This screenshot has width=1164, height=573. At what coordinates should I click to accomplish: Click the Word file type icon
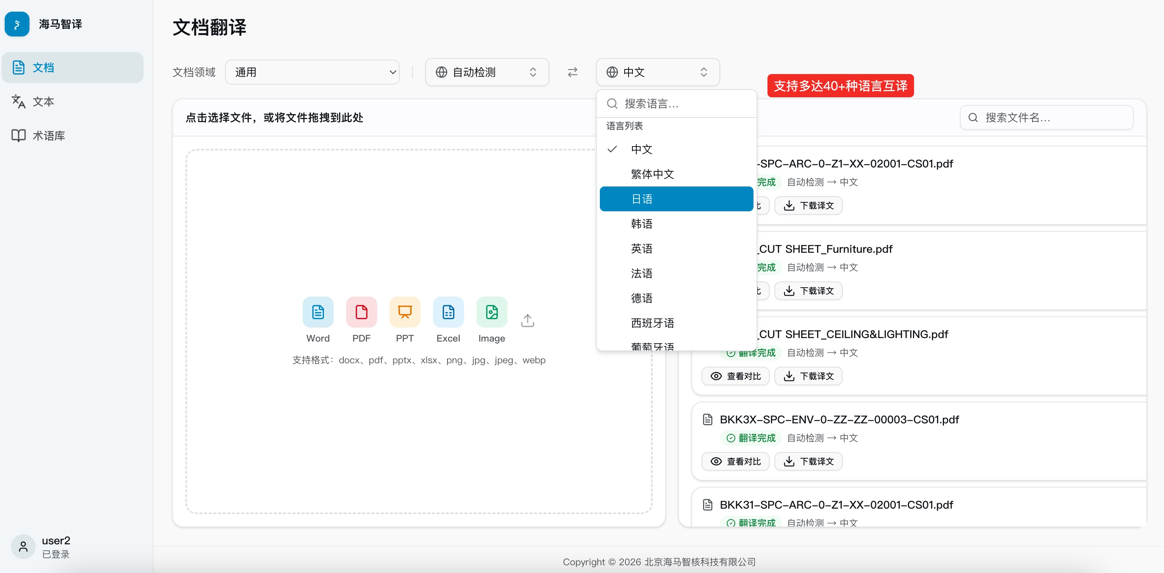pos(318,312)
